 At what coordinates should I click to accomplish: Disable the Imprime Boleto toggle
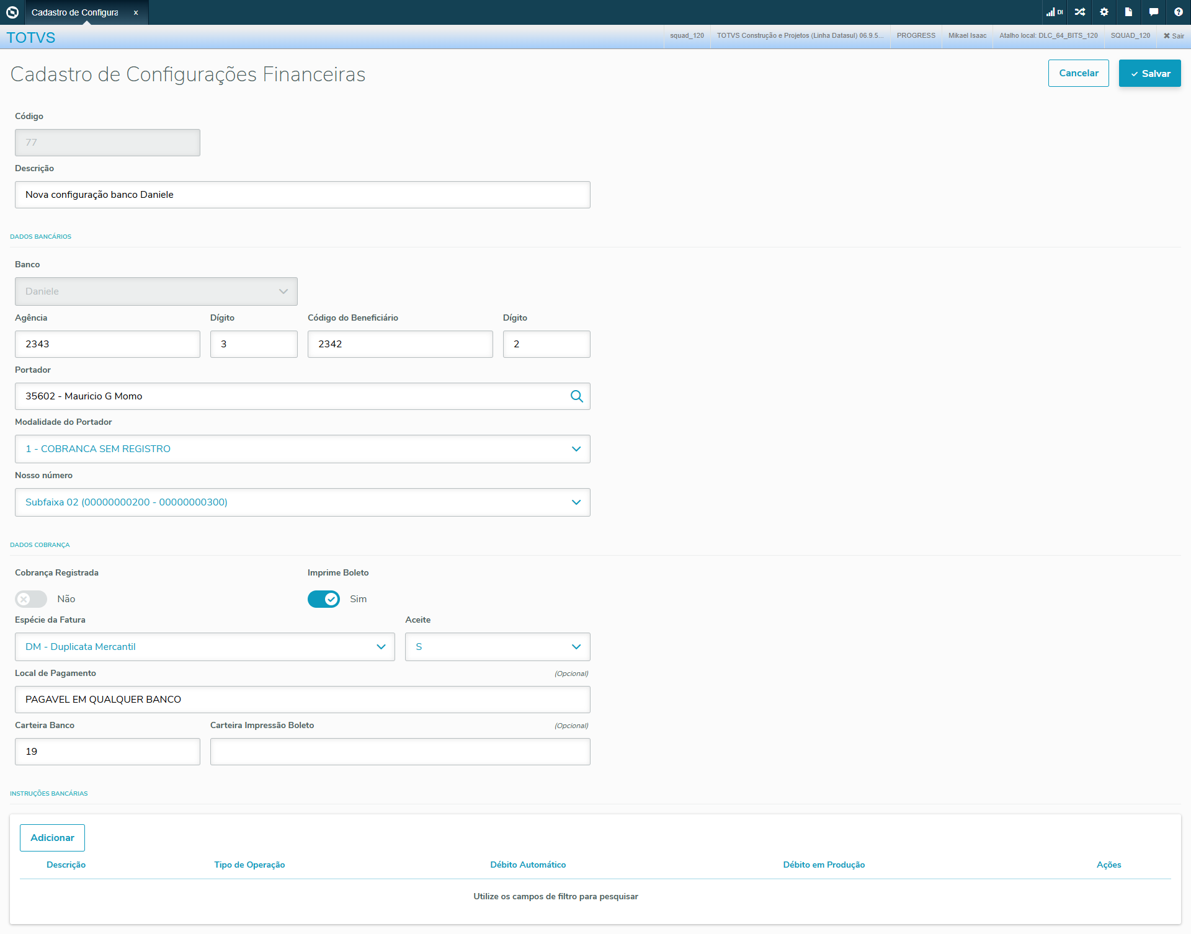click(x=324, y=599)
